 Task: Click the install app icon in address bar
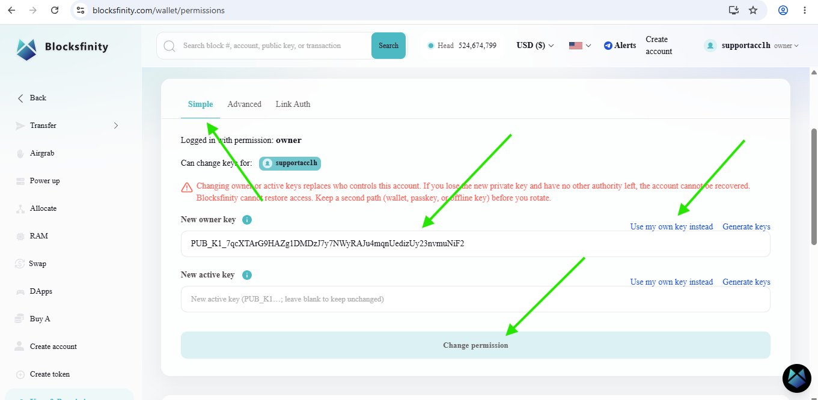(x=733, y=10)
